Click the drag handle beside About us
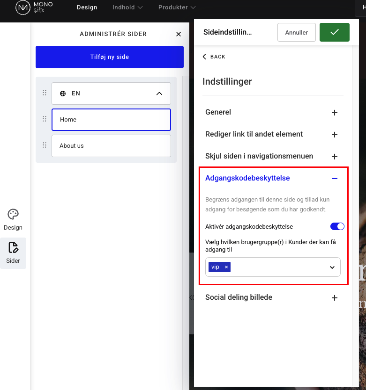 click(45, 145)
